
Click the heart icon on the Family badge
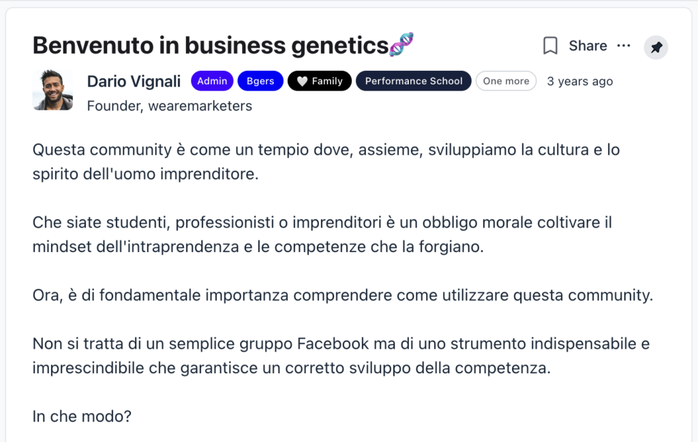click(301, 80)
